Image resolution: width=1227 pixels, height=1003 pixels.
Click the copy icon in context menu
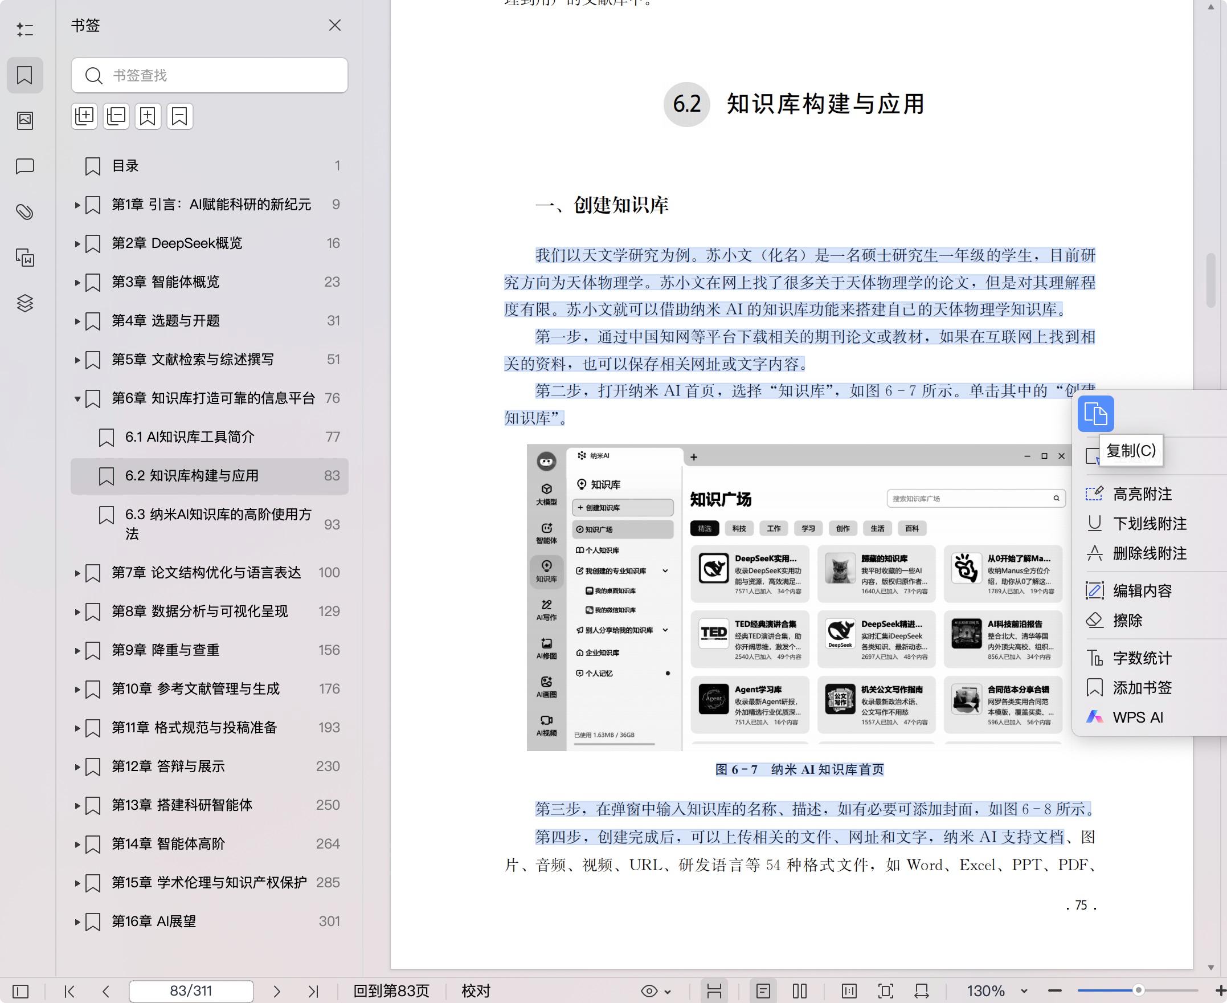click(1095, 414)
